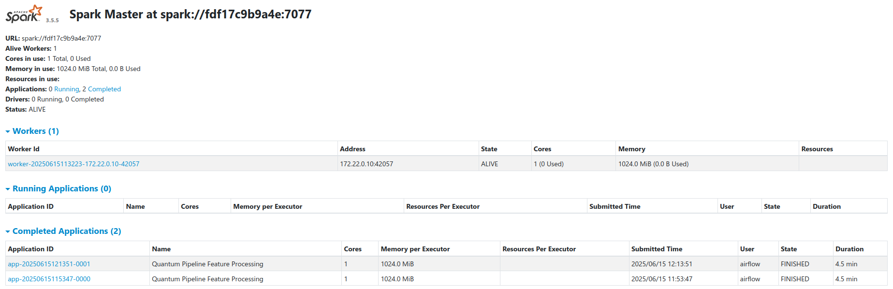Click the Application ID column header
Screen dimensions: 893x289
tap(31, 248)
